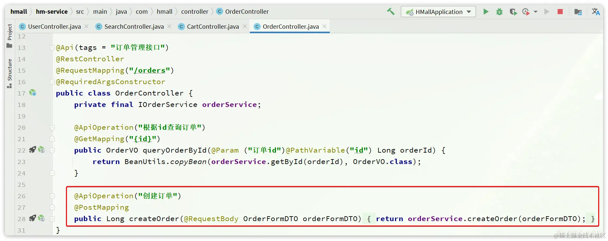The image size is (608, 241).
Task: Collapse fold marker at line 26
Action: 52,196
